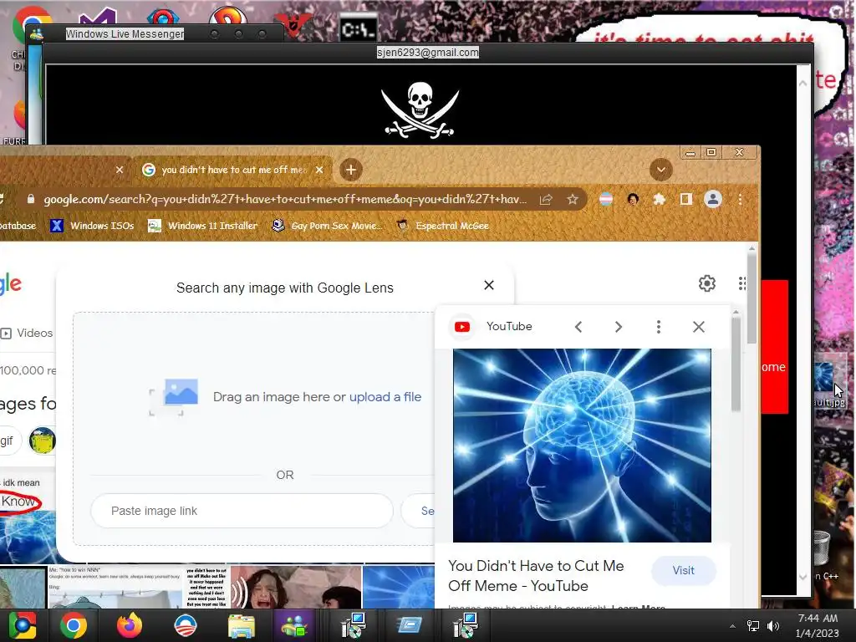Screen dimensions: 856x642
Task: Launch Chrome from the taskbar
Action: click(x=74, y=625)
